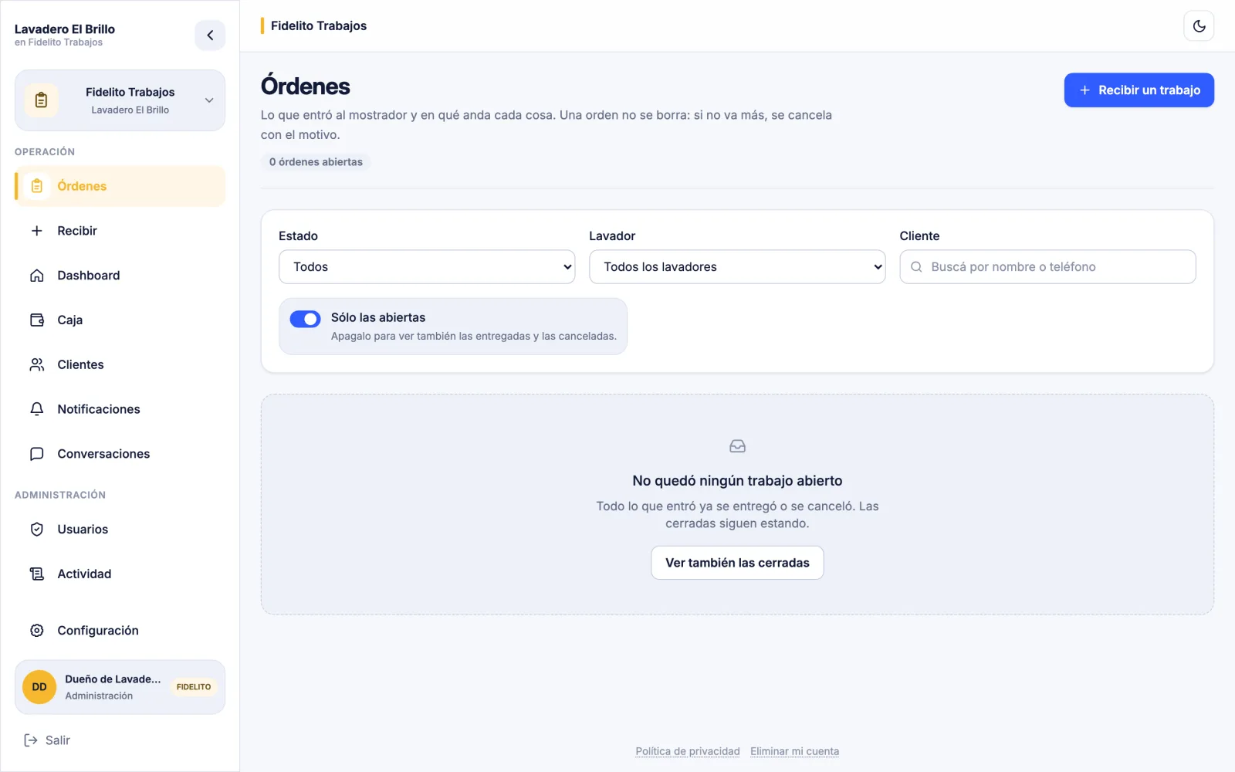The width and height of the screenshot is (1235, 772).
Task: Open the Todos los lavadores dropdown
Action: point(737,267)
